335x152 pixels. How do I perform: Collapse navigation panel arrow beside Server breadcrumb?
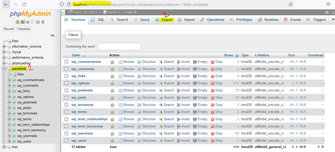pos(63,12)
